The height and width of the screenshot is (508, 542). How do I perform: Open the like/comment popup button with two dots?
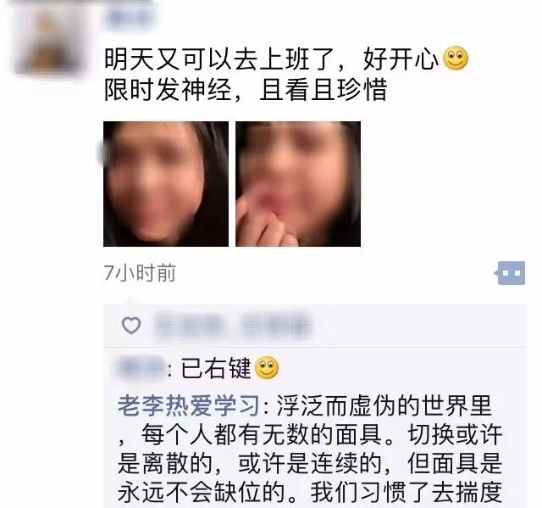coord(510,273)
